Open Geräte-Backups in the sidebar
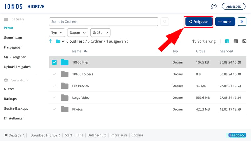 point(16,108)
